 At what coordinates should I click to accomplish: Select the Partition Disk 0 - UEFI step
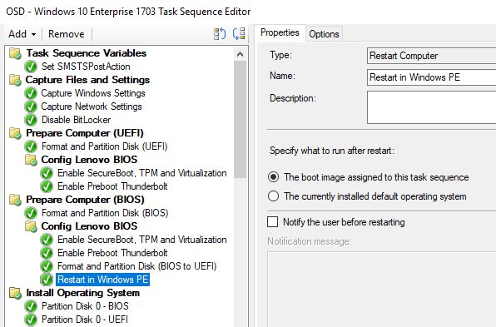click(x=85, y=320)
